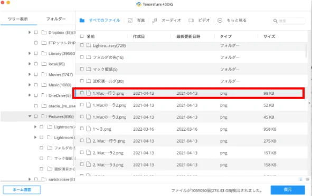This screenshot has height=196, width=312.
Task: Collapse the Pictures(895) tree node
Action: pyautogui.click(x=30, y=116)
